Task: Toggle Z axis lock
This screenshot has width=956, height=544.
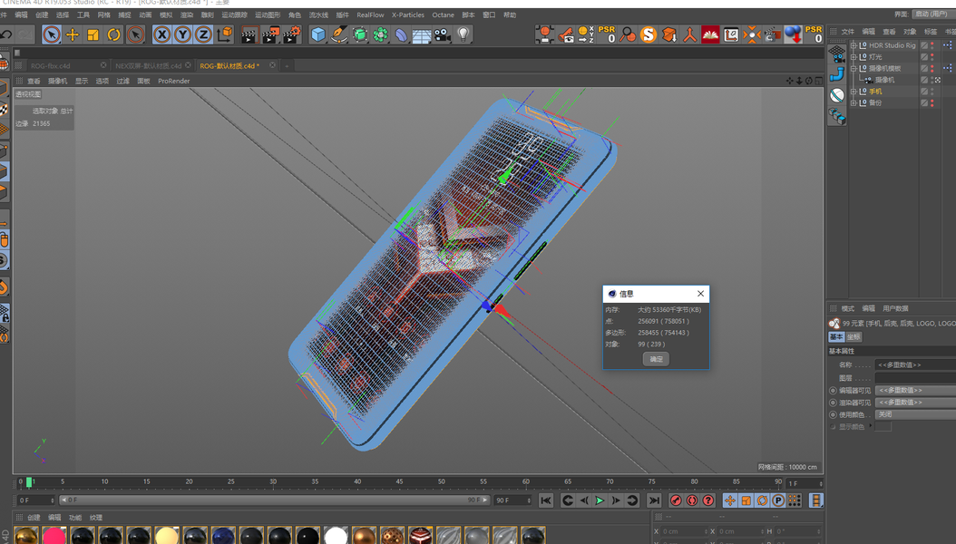Action: click(203, 34)
